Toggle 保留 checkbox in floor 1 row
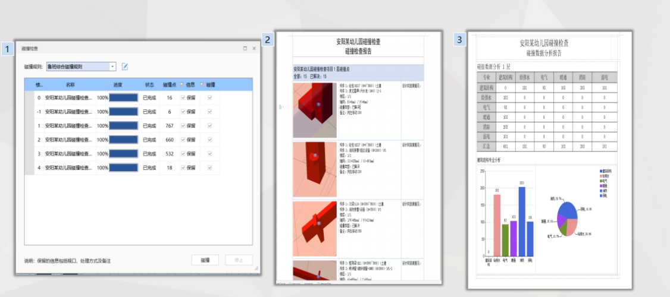 click(x=183, y=126)
